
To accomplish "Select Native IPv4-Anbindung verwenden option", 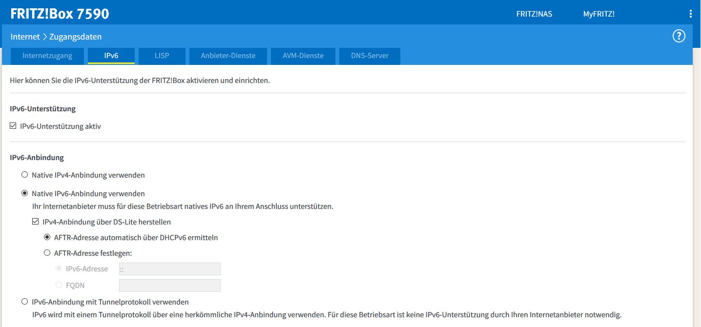I will coord(25,175).
